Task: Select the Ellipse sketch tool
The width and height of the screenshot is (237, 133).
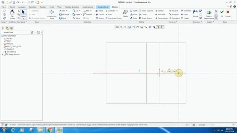Action: pyautogui.click(x=76, y=14)
